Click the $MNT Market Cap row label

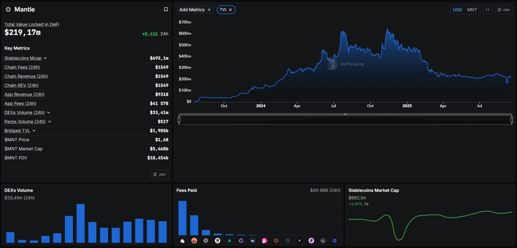point(24,149)
